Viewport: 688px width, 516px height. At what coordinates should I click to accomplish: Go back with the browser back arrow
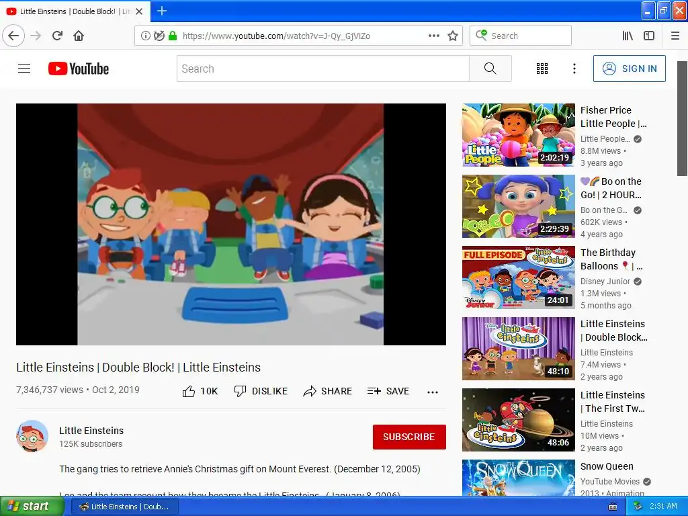pyautogui.click(x=13, y=36)
